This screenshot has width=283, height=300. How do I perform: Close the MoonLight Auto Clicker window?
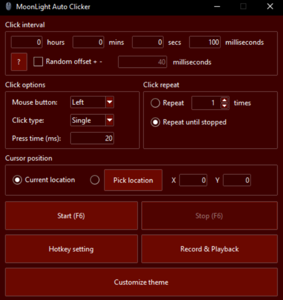(270, 6)
